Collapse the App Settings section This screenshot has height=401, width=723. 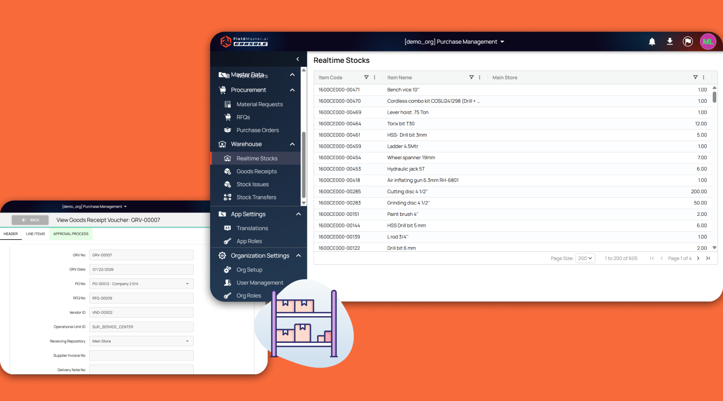pos(298,214)
